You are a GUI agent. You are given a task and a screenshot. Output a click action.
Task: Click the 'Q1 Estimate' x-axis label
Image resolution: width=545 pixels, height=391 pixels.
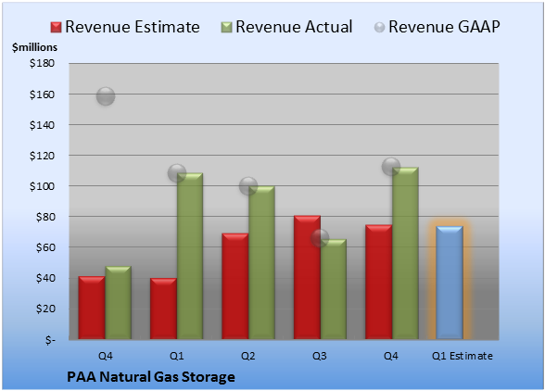coord(463,356)
